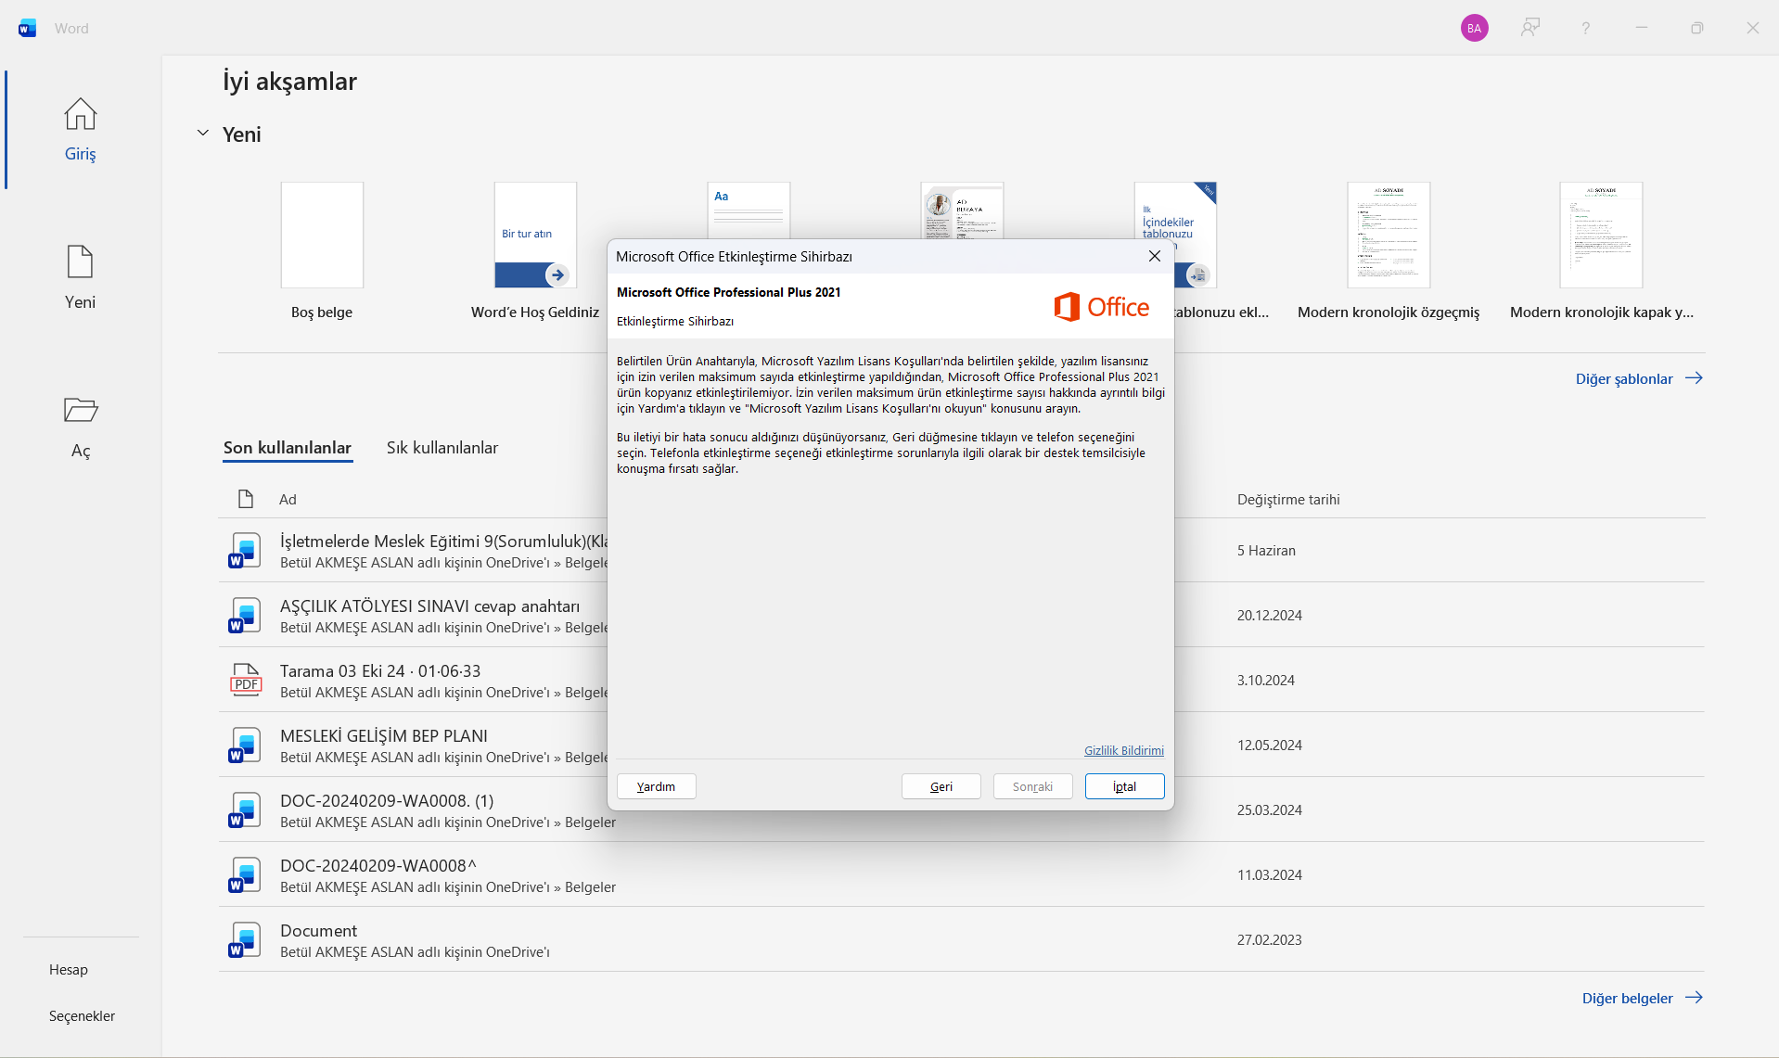Open Seçenekler in the sidebar
1779x1058 pixels.
click(82, 1016)
